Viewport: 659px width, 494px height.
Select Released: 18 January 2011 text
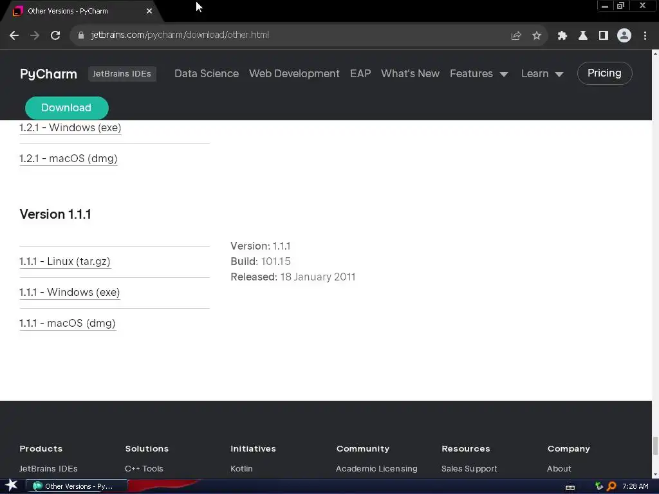(x=293, y=277)
